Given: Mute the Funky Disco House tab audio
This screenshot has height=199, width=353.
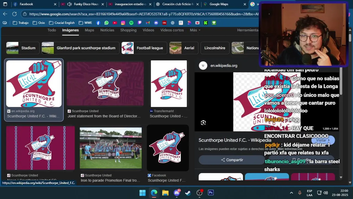Looking at the screenshot, I should point(69,4).
